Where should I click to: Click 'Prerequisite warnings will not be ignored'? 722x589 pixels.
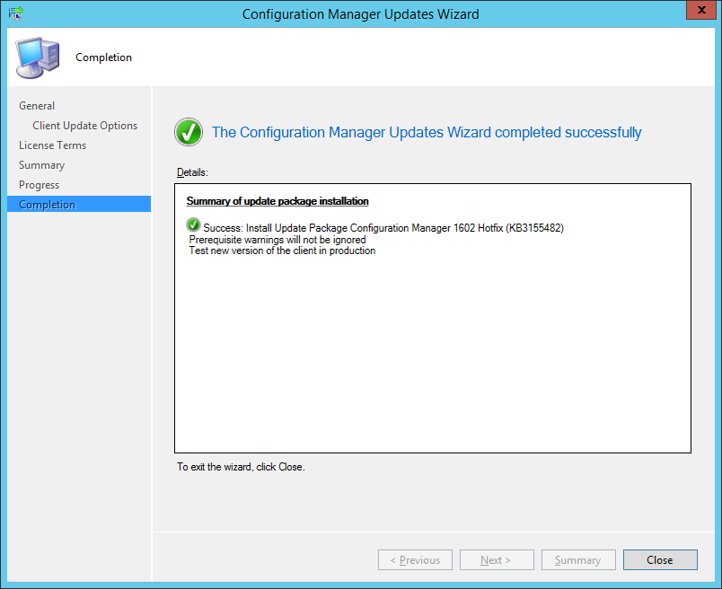pos(277,240)
